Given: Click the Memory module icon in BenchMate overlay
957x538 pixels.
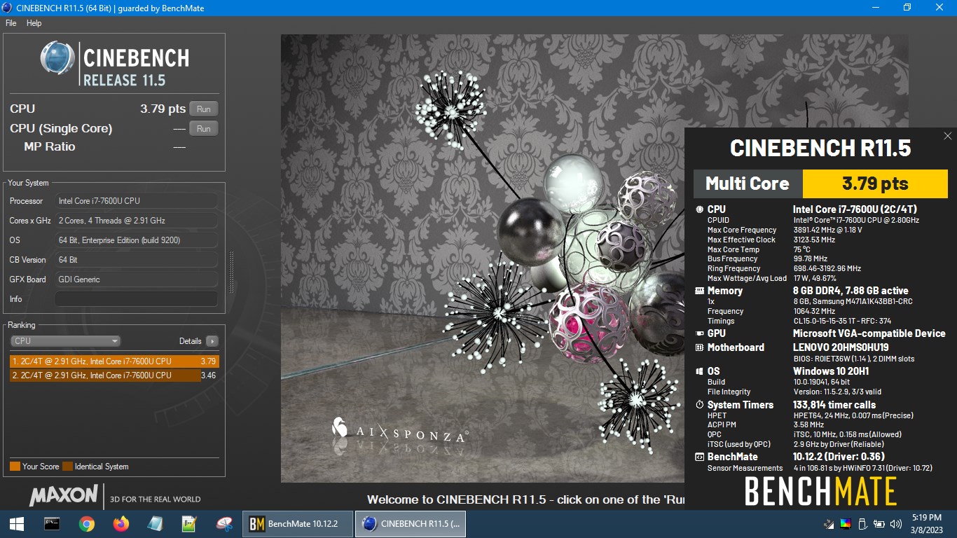Looking at the screenshot, I should 699,291.
